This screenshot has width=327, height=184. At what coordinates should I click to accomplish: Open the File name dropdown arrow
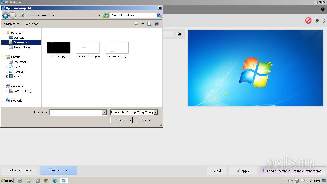104,112
